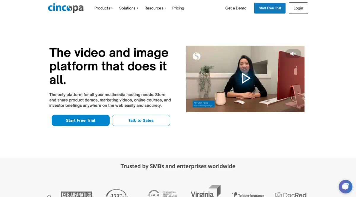Click the Talk to Sales button
Viewport: 356px width, 197px height.
coord(141,120)
